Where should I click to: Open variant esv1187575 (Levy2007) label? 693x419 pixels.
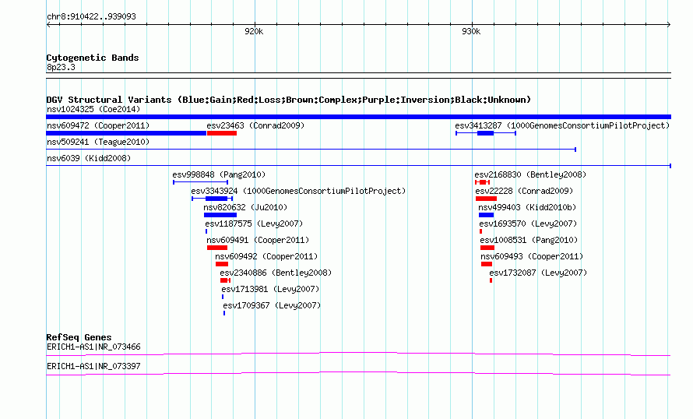point(254,224)
